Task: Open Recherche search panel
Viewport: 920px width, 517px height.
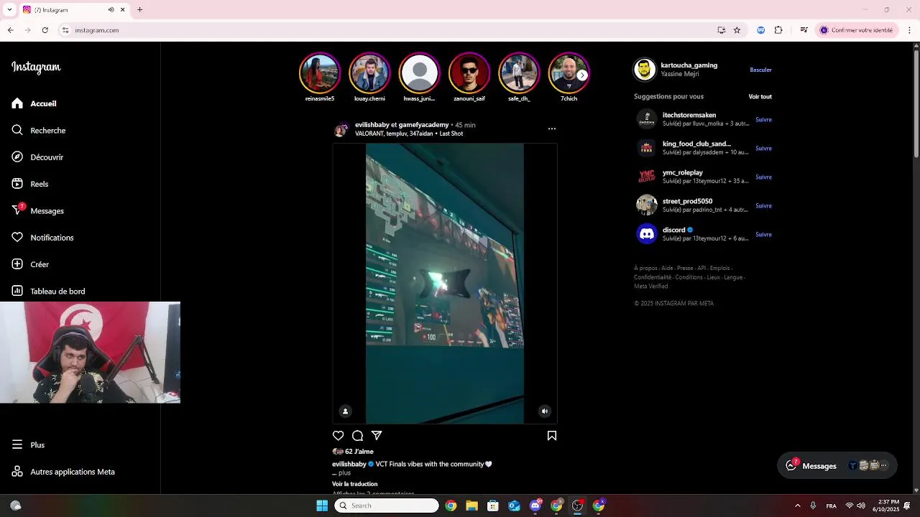Action: pos(38,130)
